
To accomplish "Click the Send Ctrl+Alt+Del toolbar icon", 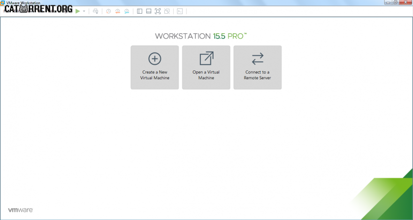I will (x=96, y=11).
